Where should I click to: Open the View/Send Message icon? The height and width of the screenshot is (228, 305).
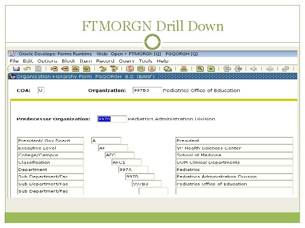(167, 69)
